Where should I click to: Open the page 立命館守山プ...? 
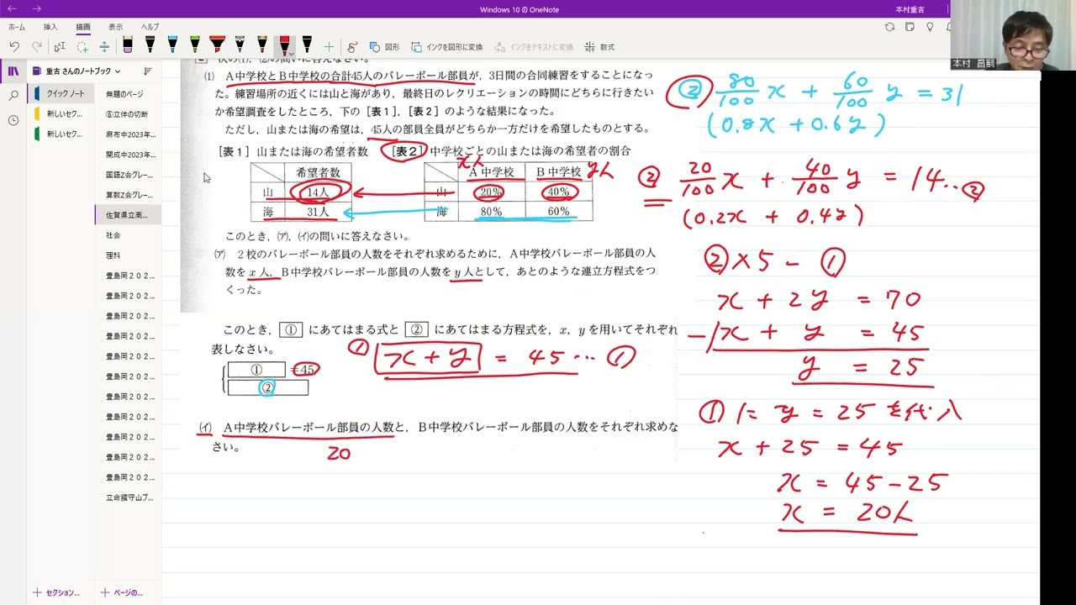[x=128, y=497]
